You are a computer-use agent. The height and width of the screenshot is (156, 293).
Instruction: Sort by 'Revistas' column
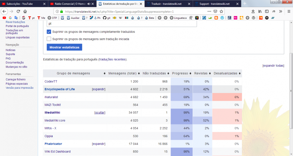pos(202,73)
